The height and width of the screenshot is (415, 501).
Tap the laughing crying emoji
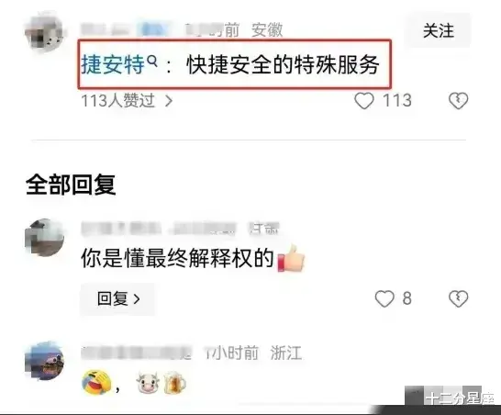96,382
